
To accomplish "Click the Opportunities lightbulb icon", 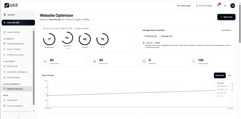I will coord(193,61).
